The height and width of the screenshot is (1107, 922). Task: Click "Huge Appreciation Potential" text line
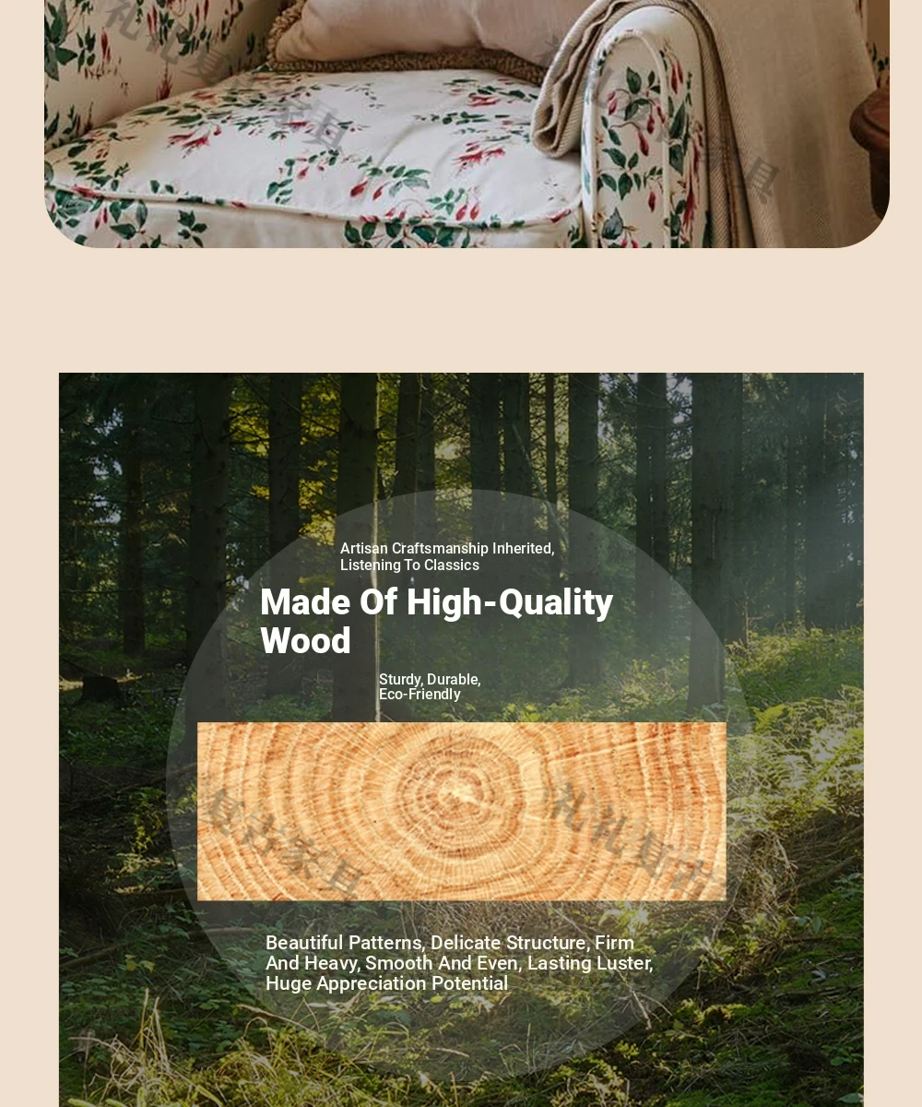[386, 983]
